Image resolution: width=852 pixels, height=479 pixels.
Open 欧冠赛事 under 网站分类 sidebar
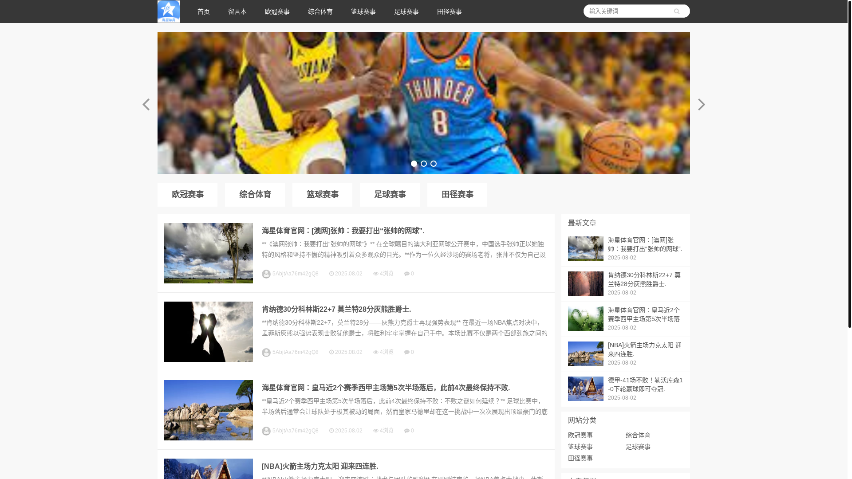coord(580,436)
